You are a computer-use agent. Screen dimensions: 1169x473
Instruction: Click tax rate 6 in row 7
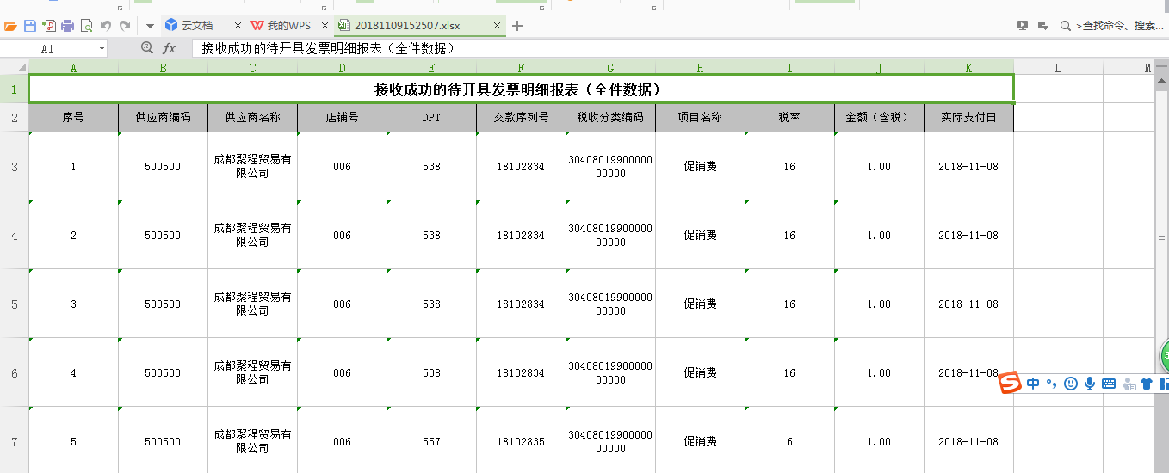(789, 441)
